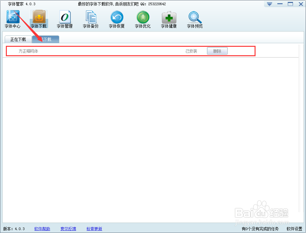The height and width of the screenshot is (233, 306).
Task: Click the 版本: 4.0.3 version text
Action: 14,229
